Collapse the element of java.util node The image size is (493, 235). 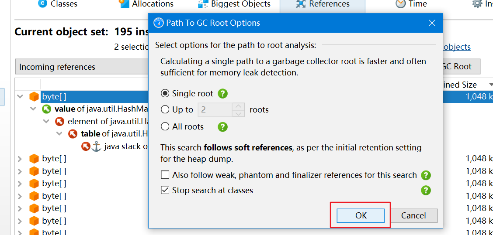click(x=46, y=121)
